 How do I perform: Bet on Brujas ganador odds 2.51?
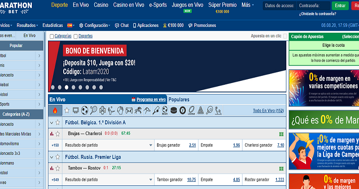(x=193, y=145)
